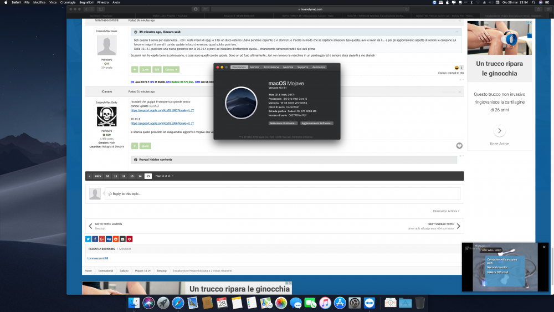Click Mojave 10.14 breadcrumb link
Image resolution: width=554 pixels, height=312 pixels.
[x=143, y=270]
